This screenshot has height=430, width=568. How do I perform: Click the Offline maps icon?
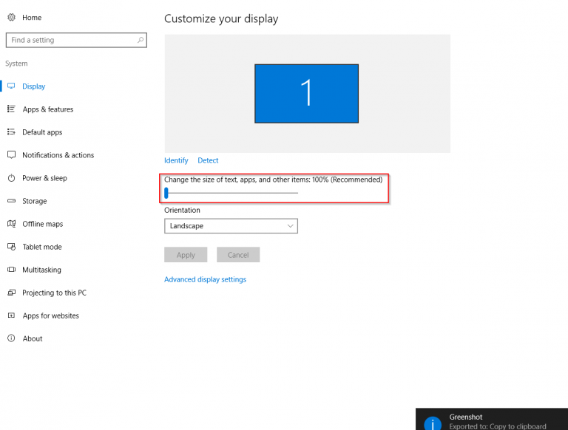(11, 224)
